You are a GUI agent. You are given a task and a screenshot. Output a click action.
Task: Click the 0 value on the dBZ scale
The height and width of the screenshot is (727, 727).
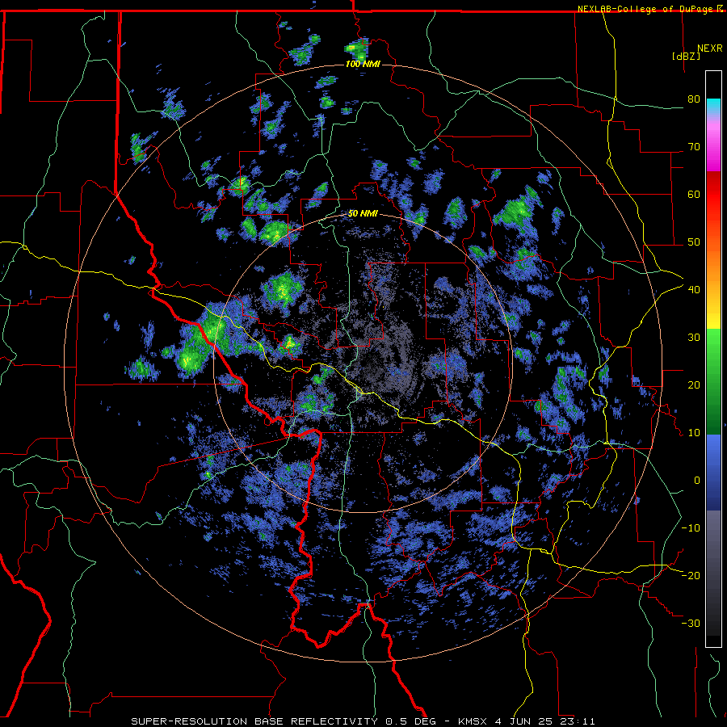697,481
